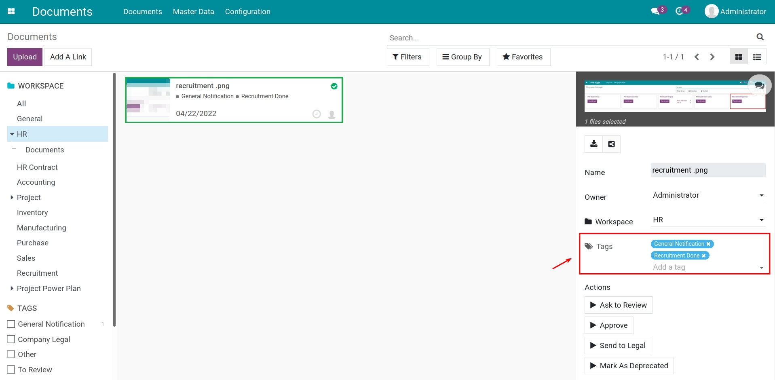Share the selected document
Image resolution: width=775 pixels, height=380 pixels.
[x=611, y=144]
